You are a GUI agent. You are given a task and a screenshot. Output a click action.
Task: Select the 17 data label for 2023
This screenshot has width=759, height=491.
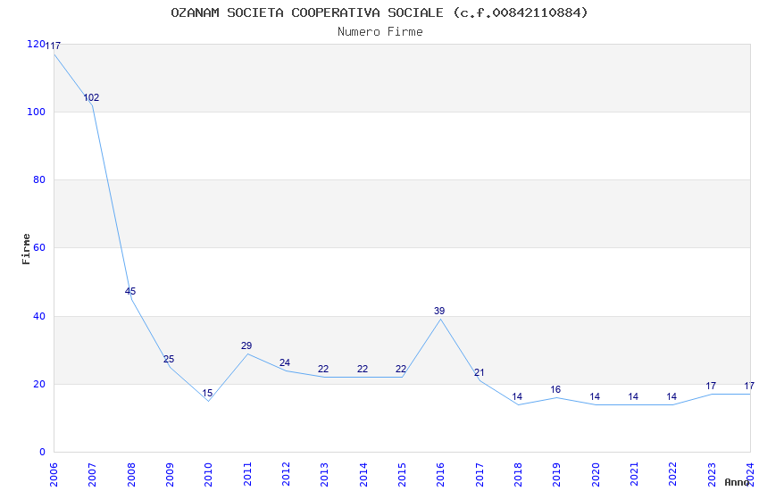tap(711, 386)
